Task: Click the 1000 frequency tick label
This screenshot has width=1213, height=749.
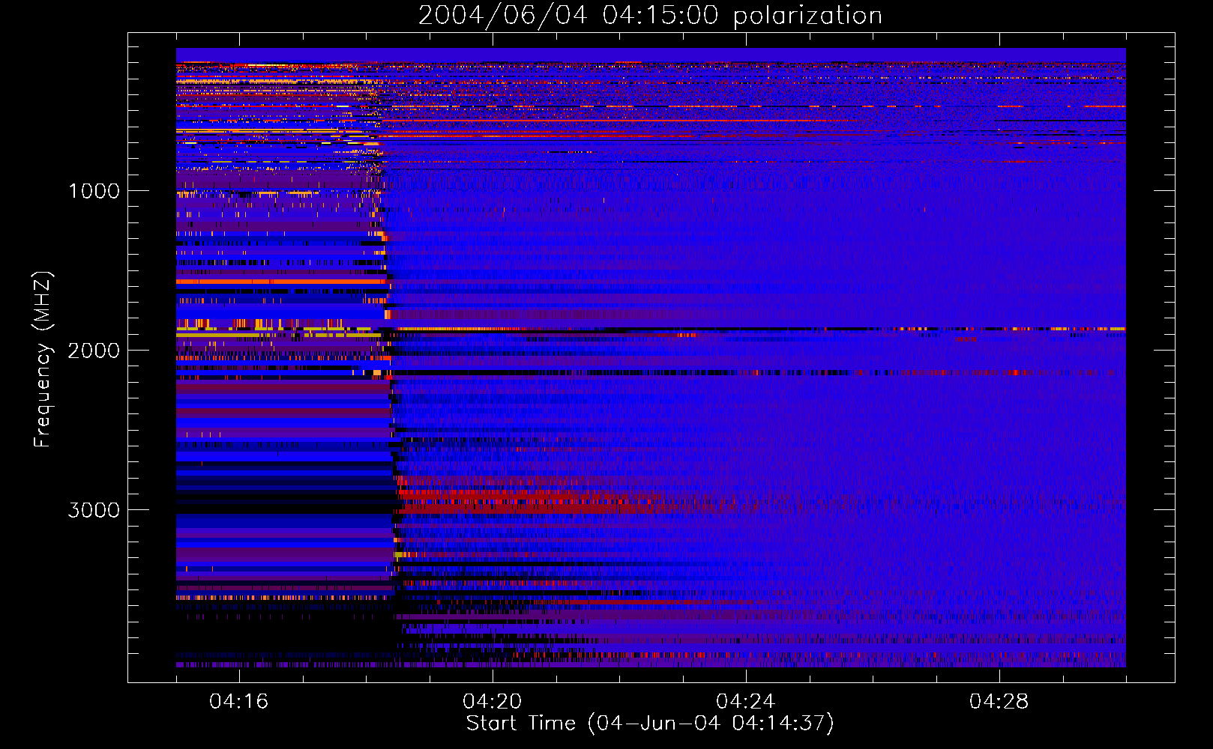Action: [94, 191]
